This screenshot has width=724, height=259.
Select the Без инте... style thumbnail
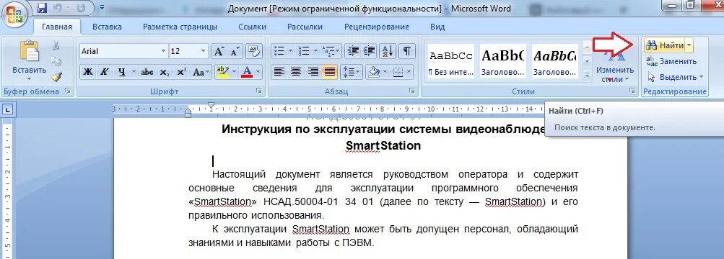tap(451, 61)
